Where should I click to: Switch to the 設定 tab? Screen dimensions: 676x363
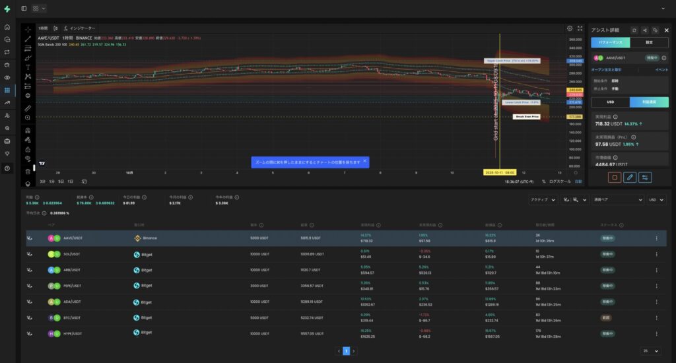click(x=648, y=42)
